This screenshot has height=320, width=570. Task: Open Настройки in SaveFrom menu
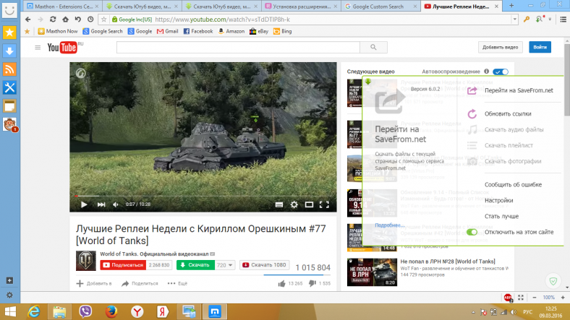point(499,201)
